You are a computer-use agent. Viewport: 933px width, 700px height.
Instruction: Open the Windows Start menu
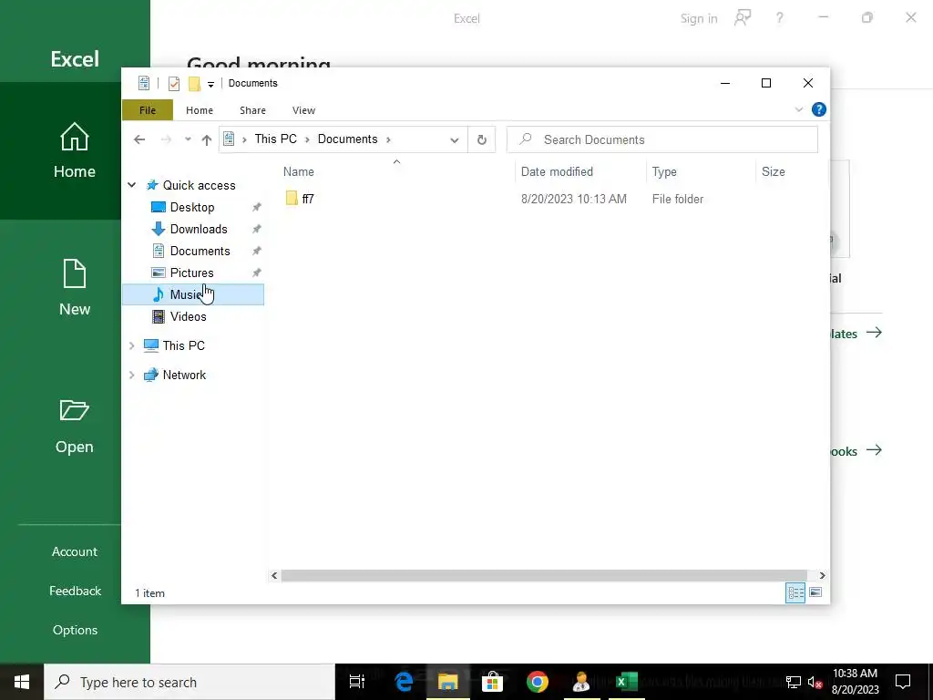click(22, 682)
